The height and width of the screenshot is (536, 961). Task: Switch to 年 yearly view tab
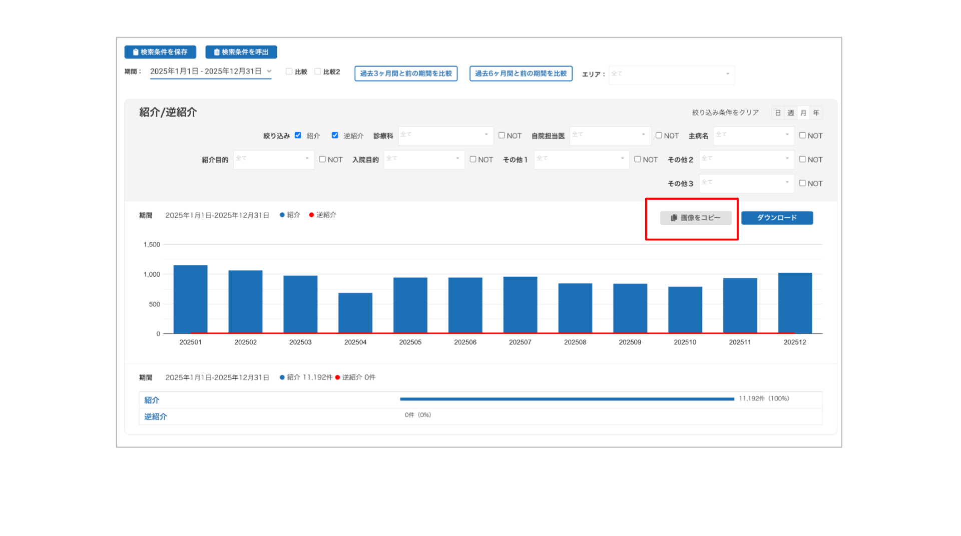click(816, 113)
